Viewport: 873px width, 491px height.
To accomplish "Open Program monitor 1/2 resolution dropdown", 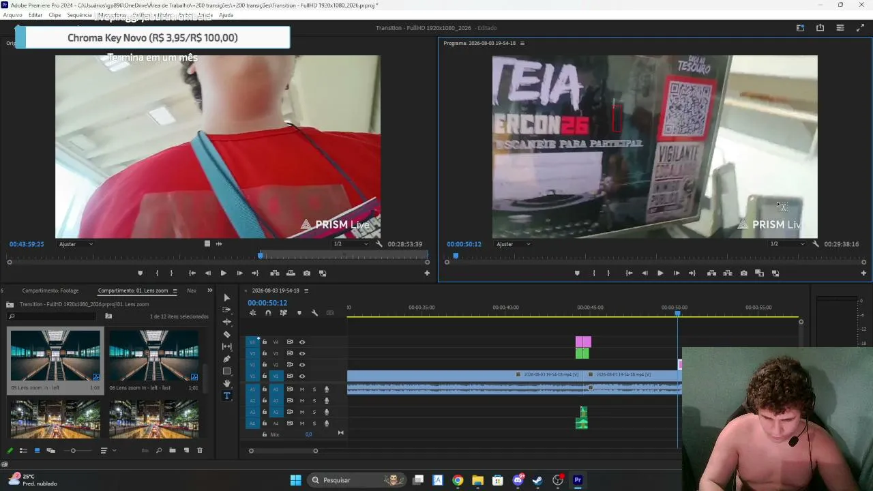I will 787,244.
